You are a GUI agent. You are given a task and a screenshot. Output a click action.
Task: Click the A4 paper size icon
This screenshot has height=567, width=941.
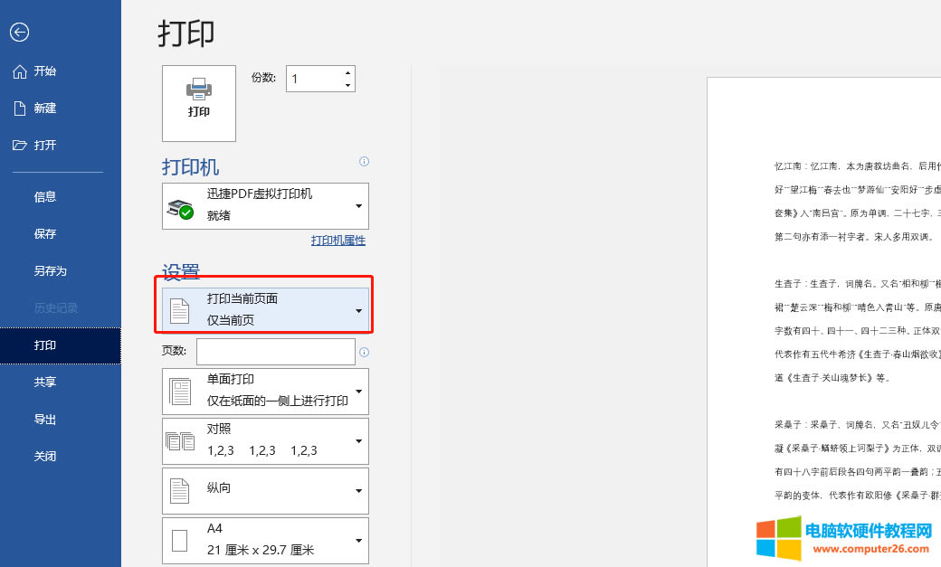[180, 540]
